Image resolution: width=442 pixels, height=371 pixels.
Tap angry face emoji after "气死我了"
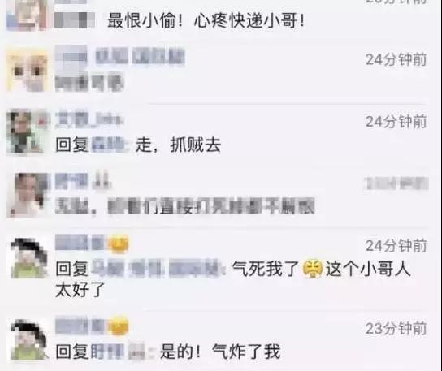312,269
